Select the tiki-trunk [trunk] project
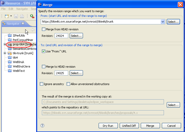The height and width of the screenshot is (132, 185). pyautogui.click(x=23, y=53)
